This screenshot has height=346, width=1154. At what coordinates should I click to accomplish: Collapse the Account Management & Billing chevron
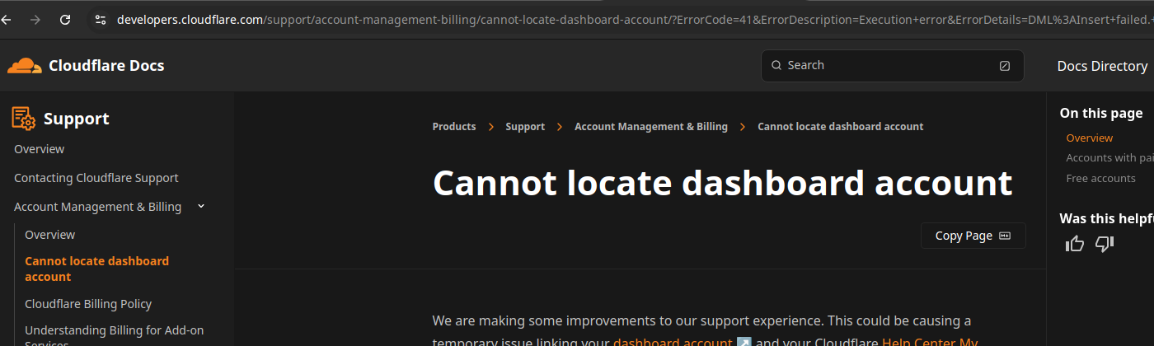(201, 207)
